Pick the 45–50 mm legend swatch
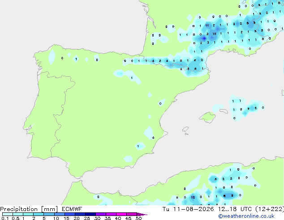The image size is (284, 220). point(132,214)
